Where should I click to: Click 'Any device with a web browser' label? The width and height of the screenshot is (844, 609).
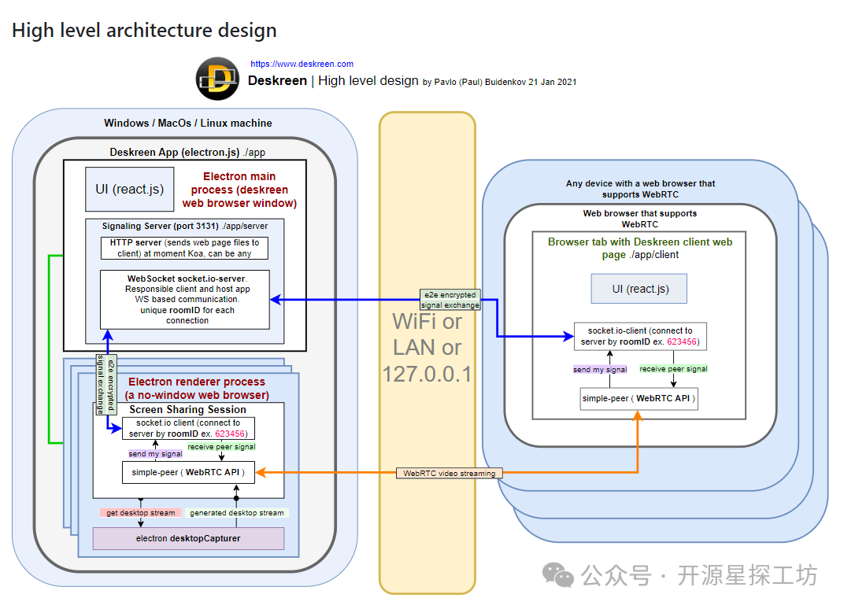[641, 189]
